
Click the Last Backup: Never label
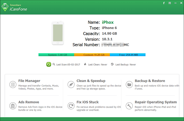(125, 65)
